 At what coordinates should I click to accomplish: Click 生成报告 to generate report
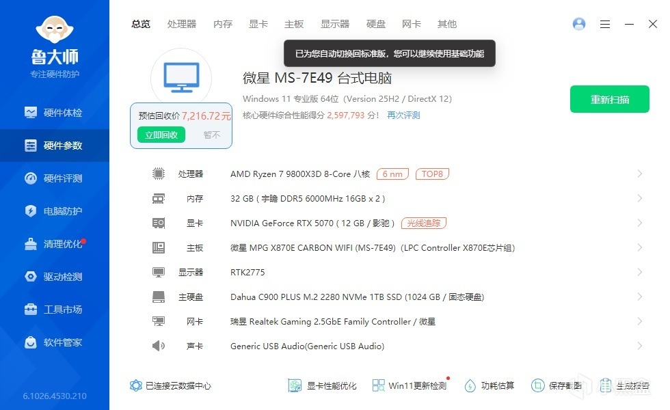624,385
